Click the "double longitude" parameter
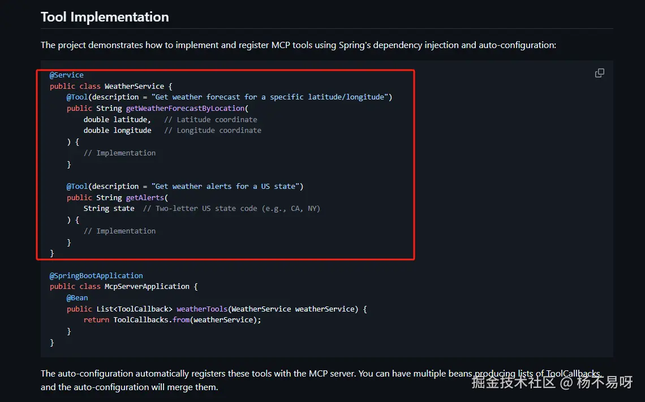The height and width of the screenshot is (402, 645). point(117,130)
